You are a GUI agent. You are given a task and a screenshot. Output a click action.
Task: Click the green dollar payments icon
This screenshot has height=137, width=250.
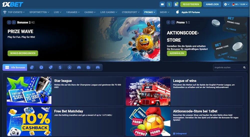coord(169,4)
